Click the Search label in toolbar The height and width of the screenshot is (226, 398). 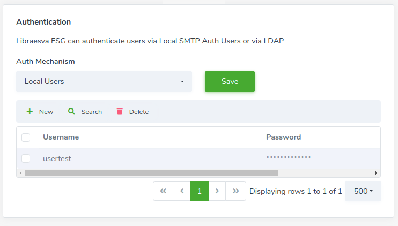coord(91,112)
